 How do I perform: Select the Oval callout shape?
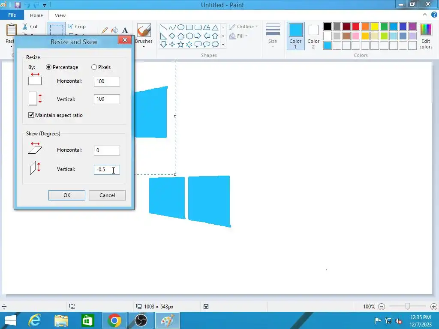click(x=207, y=44)
